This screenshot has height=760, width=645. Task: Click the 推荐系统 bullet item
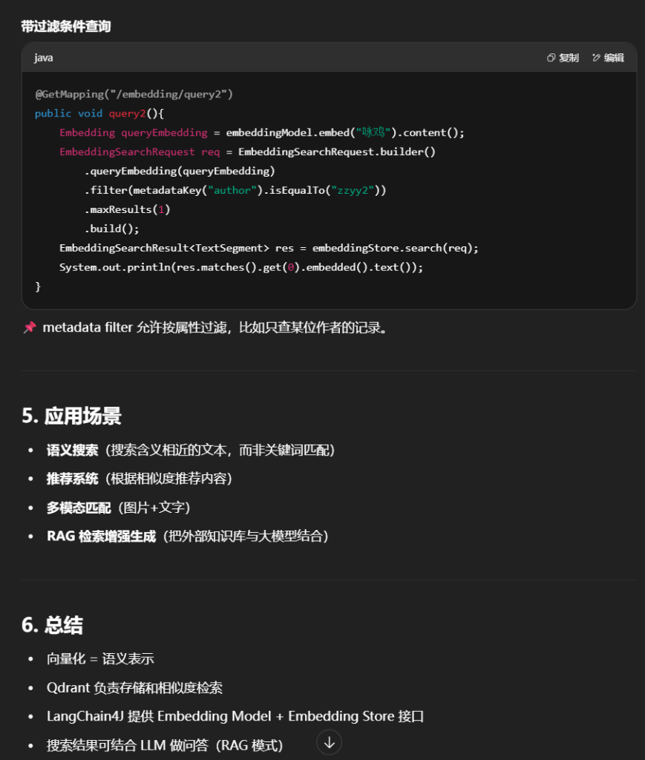(x=72, y=479)
